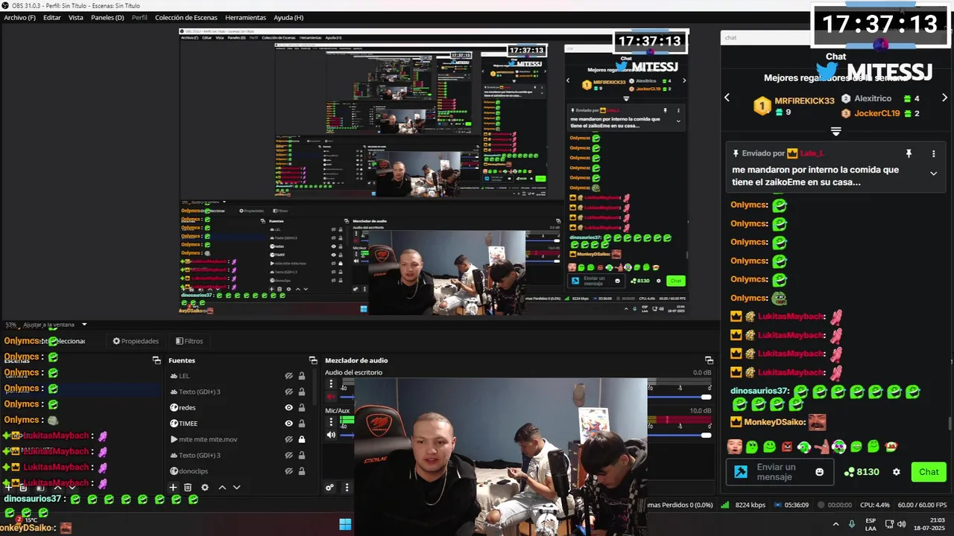This screenshot has height=536, width=954.
Task: Open the Archivo menu
Action: [x=19, y=17]
